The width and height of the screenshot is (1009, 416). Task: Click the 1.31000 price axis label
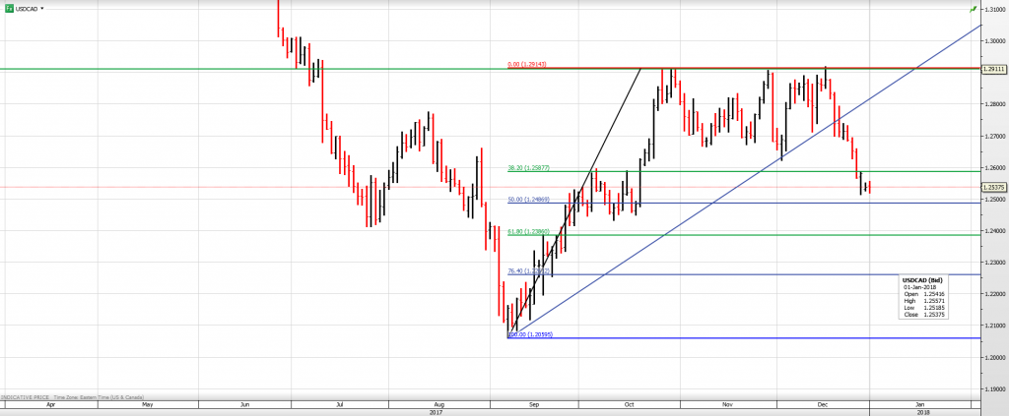point(994,9)
